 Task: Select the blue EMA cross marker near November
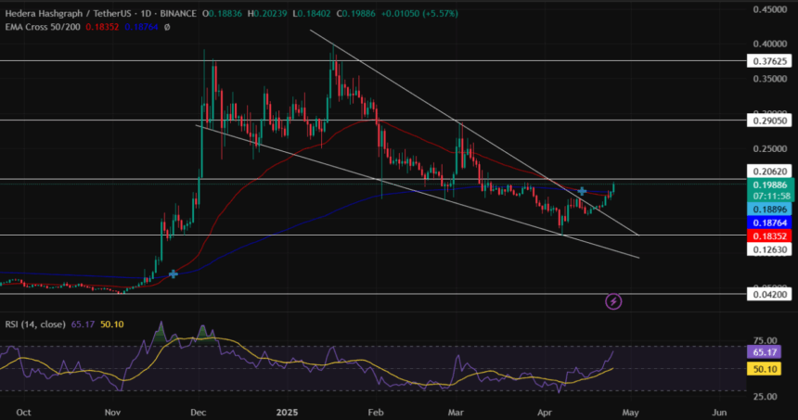point(173,274)
